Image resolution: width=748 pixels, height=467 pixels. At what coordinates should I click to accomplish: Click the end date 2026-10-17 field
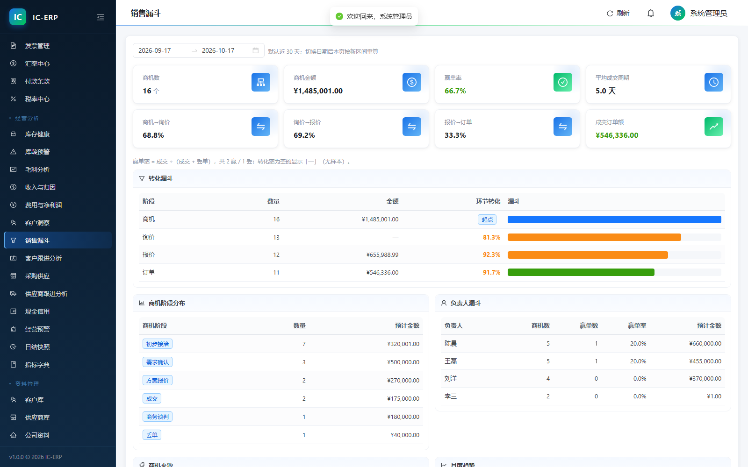(224, 50)
